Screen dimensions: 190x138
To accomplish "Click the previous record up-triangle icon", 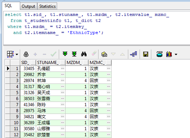I will tap(122, 54).
